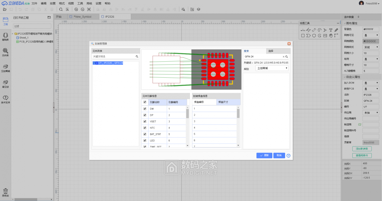Open the 供应商 supplier dropdown
The width and height of the screenshot is (382, 201).
coord(371,113)
